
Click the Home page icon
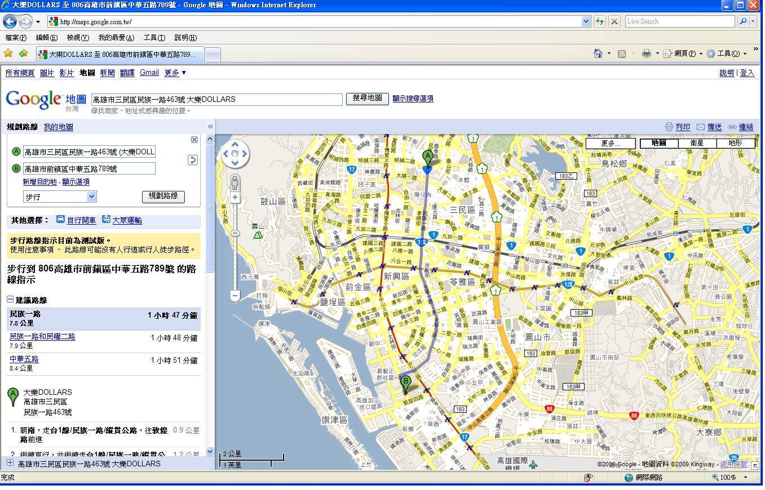coord(598,54)
